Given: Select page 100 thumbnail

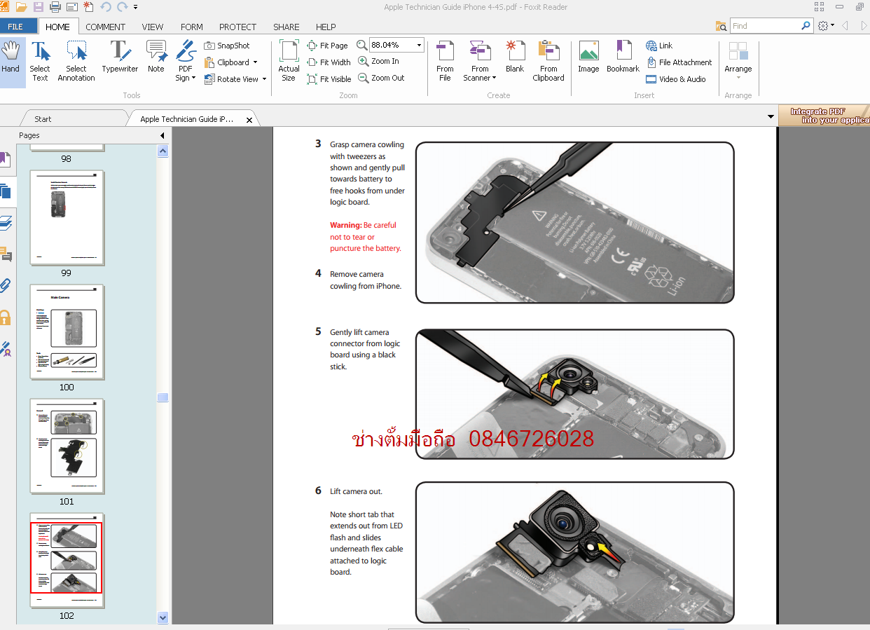Looking at the screenshot, I should pos(67,331).
